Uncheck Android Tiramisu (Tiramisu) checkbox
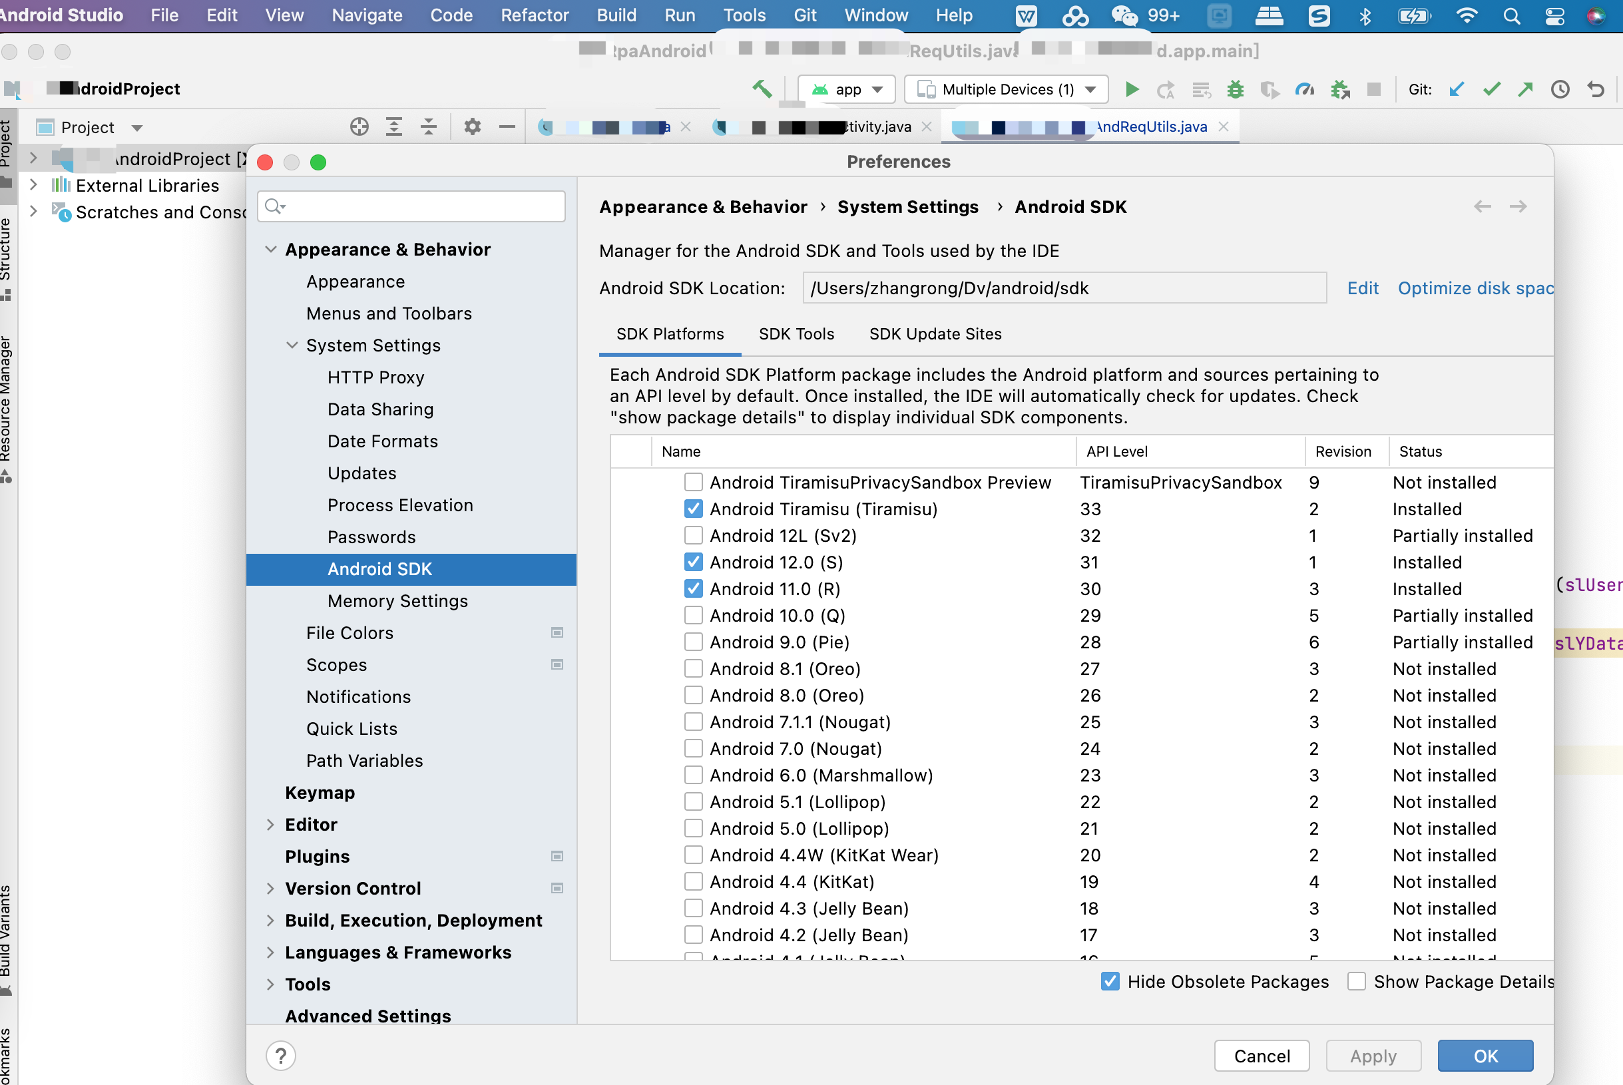 tap(693, 509)
